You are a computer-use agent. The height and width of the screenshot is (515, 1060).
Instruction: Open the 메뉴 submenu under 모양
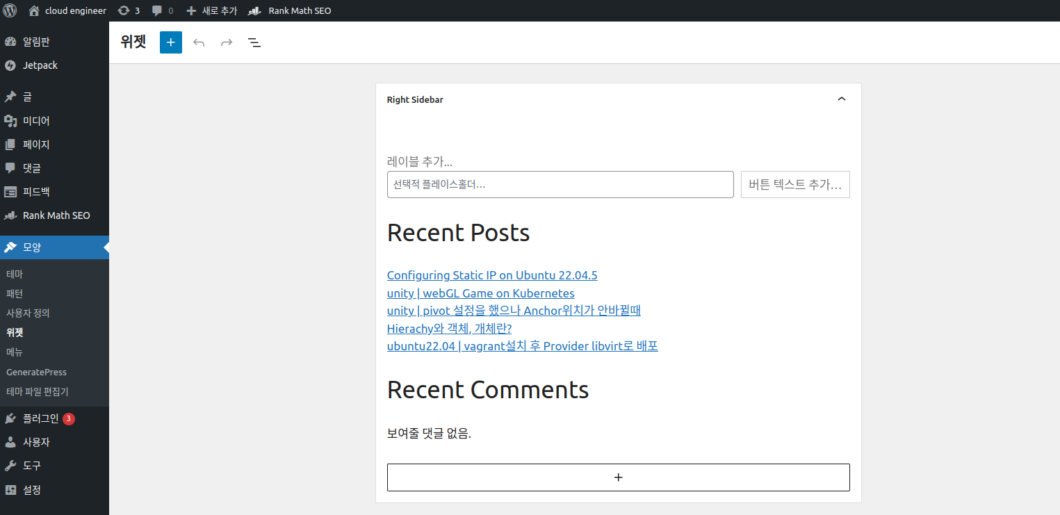[x=15, y=352]
